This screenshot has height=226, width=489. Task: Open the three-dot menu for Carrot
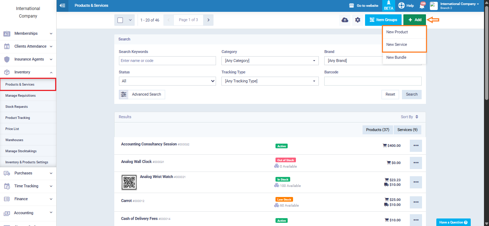click(x=416, y=202)
